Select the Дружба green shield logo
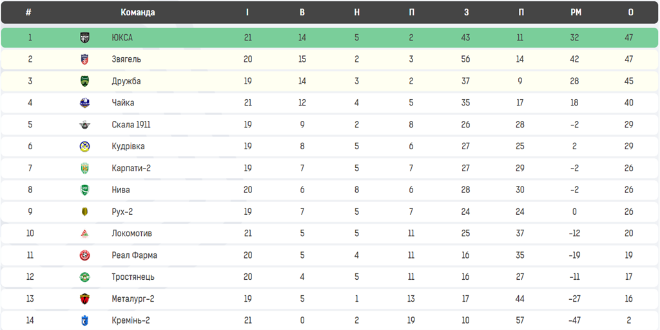The width and height of the screenshot is (660, 330). coord(84,82)
